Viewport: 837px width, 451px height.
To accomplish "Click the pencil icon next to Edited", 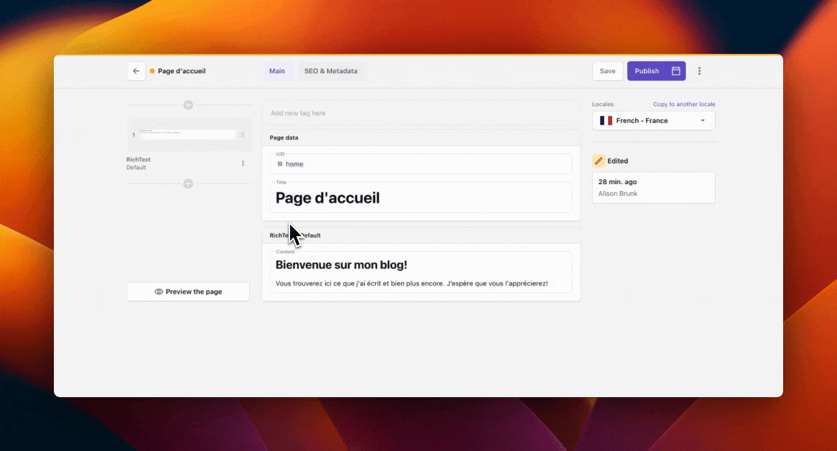I will pos(599,160).
